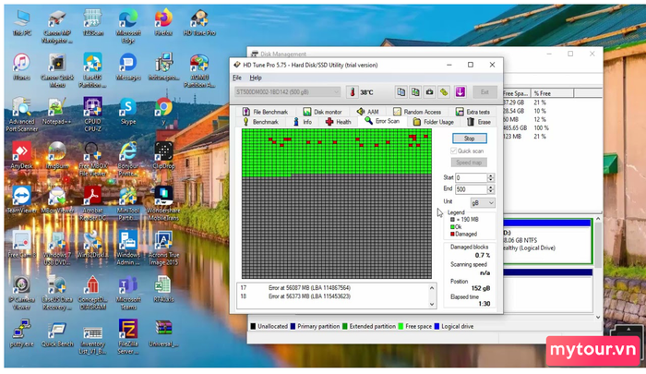Switch to the File Benchmark tab
The image size is (646, 374).
(x=266, y=112)
